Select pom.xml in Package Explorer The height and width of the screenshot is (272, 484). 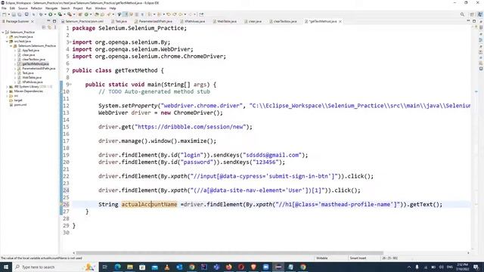20,105
